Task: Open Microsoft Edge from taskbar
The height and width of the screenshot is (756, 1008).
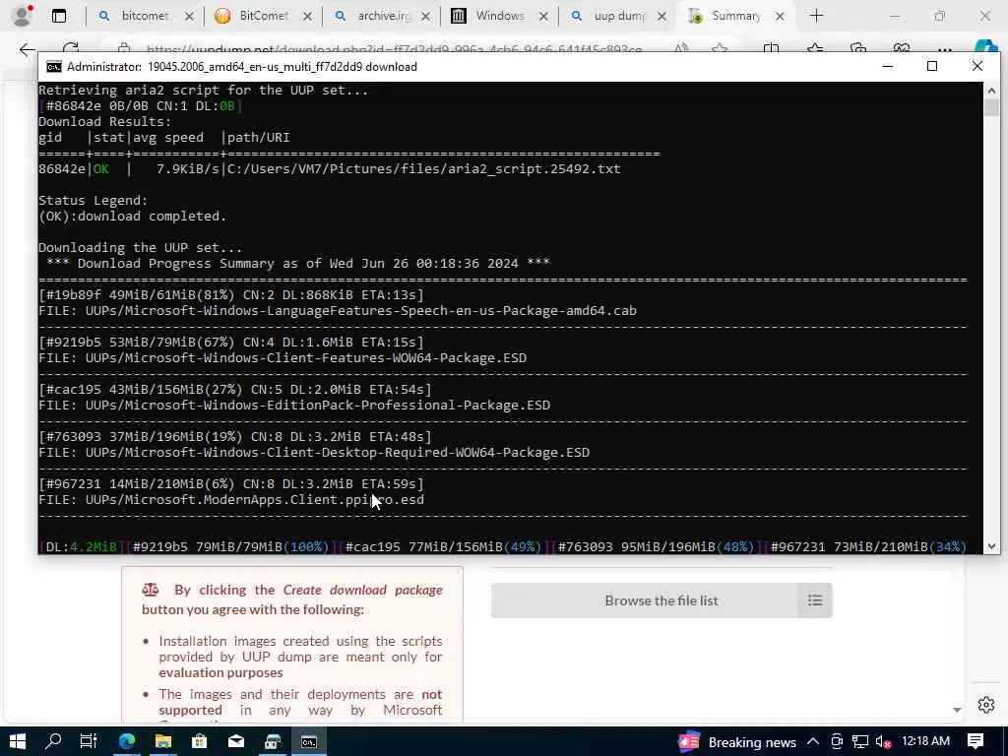Action: tap(127, 742)
